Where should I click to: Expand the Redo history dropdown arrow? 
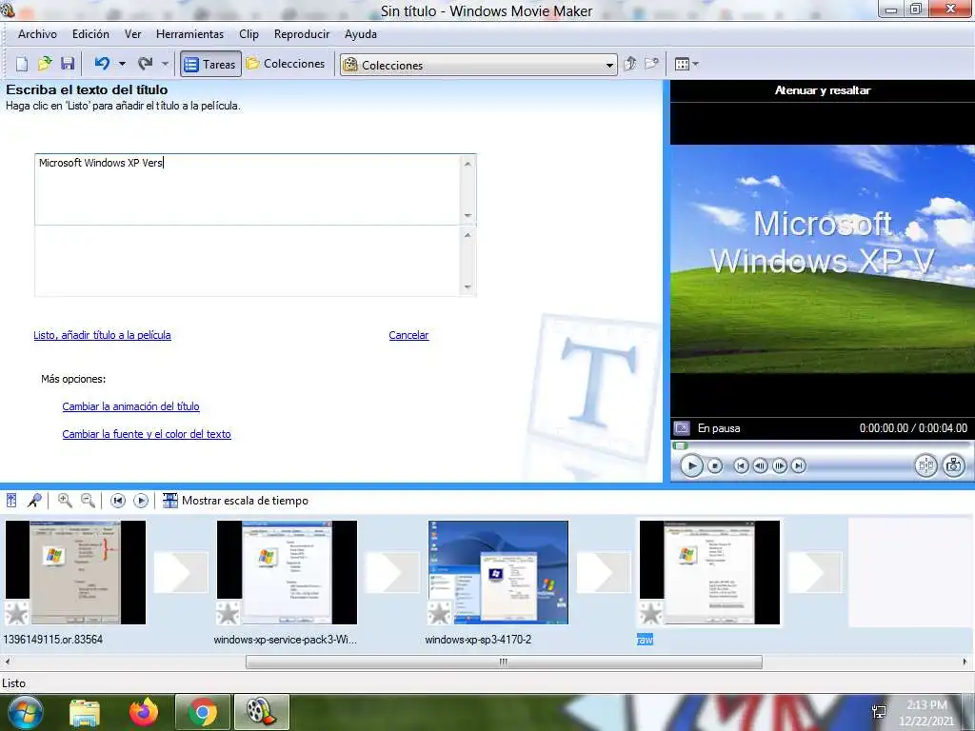165,64
